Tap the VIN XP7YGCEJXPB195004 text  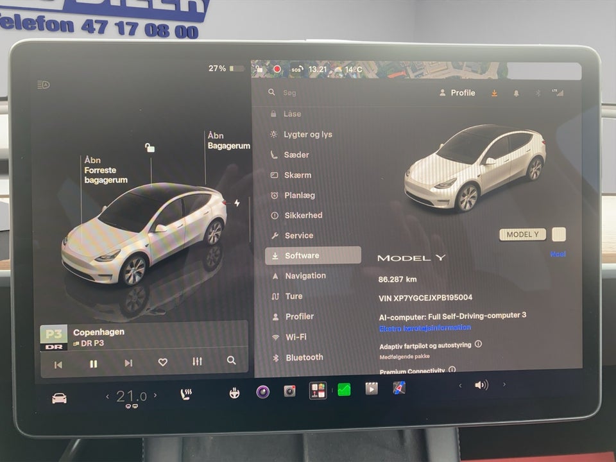(425, 298)
